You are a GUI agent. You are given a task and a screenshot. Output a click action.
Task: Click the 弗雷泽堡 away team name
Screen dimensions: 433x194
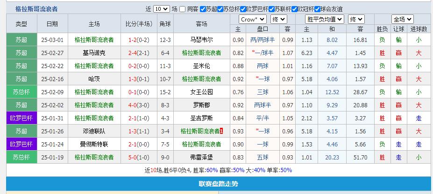coord(202,157)
